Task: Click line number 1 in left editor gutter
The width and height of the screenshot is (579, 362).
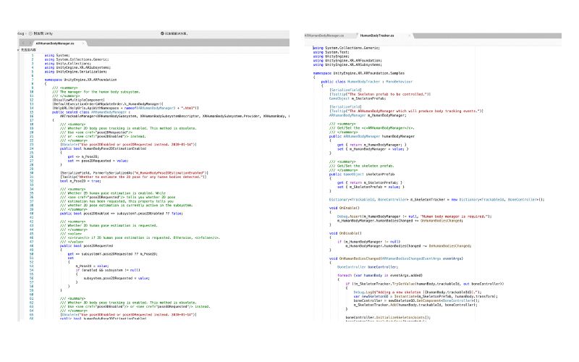Action: [x=33, y=56]
